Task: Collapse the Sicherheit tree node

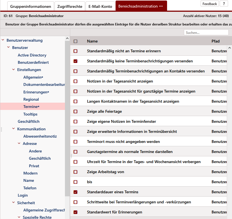Action: (x=13, y=203)
